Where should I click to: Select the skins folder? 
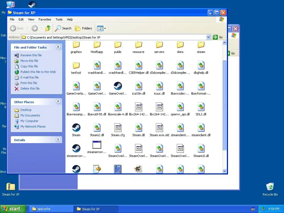click(180, 47)
